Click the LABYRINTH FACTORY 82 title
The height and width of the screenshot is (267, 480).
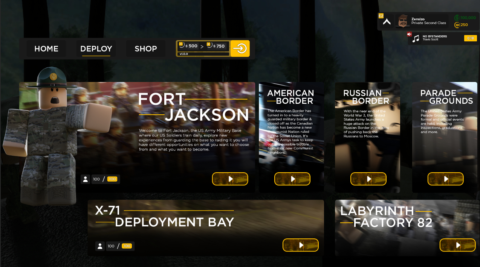tap(386, 217)
